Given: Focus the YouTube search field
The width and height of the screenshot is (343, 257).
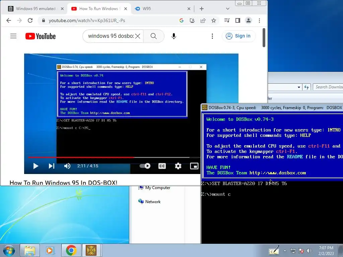Looking at the screenshot, I should coord(111,36).
